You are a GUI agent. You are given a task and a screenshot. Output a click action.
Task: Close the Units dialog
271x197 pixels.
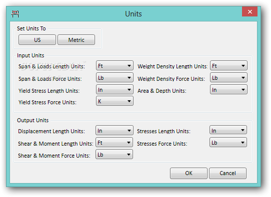tap(249, 11)
